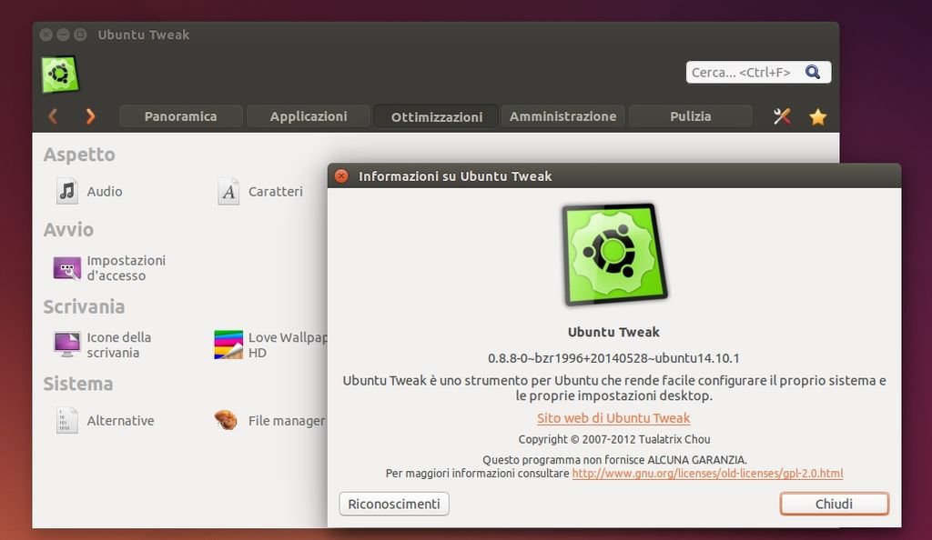This screenshot has height=540, width=932.
Task: Click the Caratteri label text
Action: [x=276, y=191]
